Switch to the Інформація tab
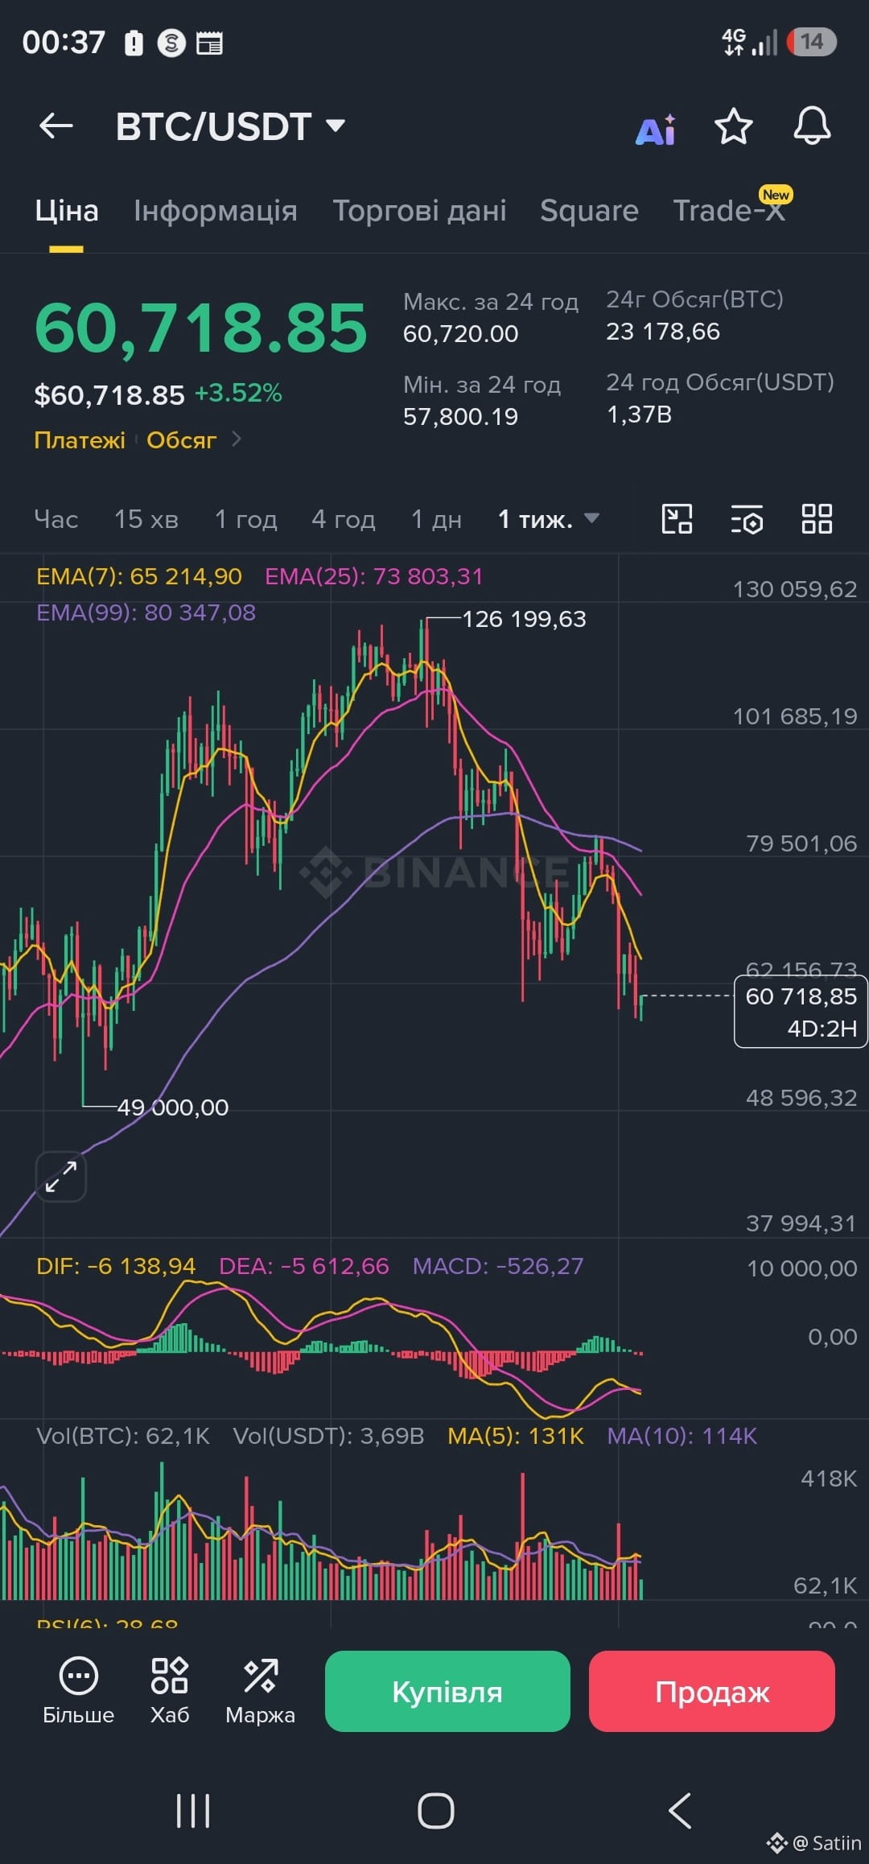Screen dimensions: 869x1864 (216, 210)
